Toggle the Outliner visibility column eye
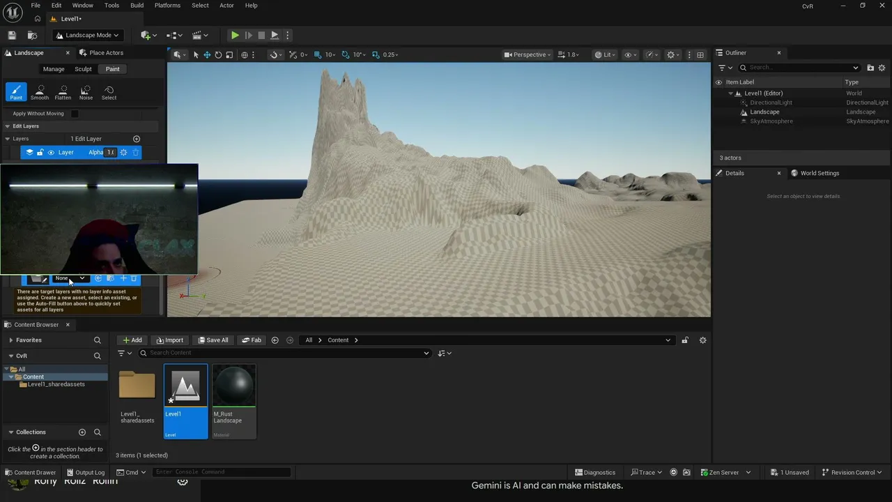 point(718,82)
